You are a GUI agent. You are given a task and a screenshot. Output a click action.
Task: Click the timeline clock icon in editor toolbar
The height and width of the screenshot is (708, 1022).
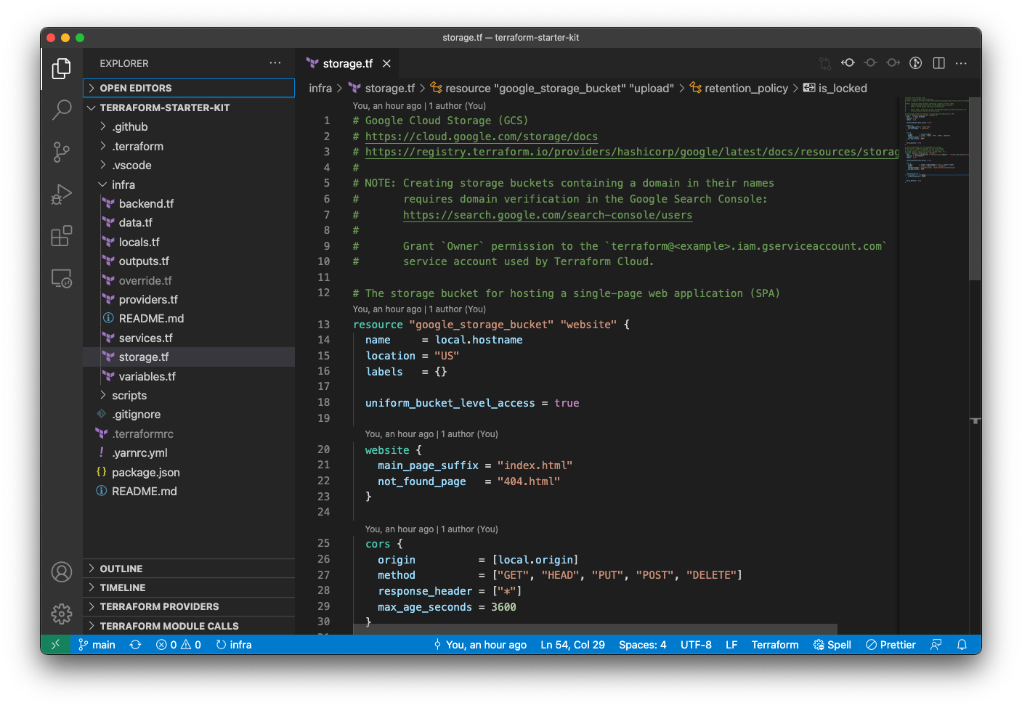click(916, 63)
